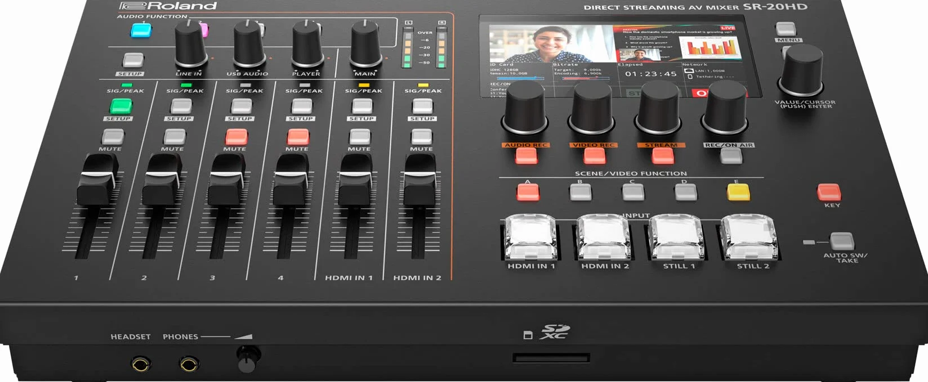Image resolution: width=928 pixels, height=382 pixels.
Task: Click the LAN network icon on the display
Action: tap(688, 71)
